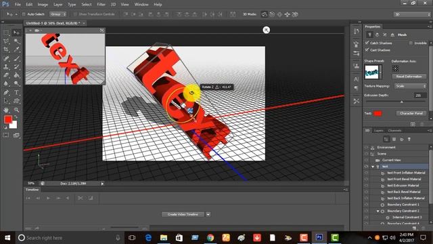
Task: Select the Rectangular Marquee tool
Action: coord(6,33)
